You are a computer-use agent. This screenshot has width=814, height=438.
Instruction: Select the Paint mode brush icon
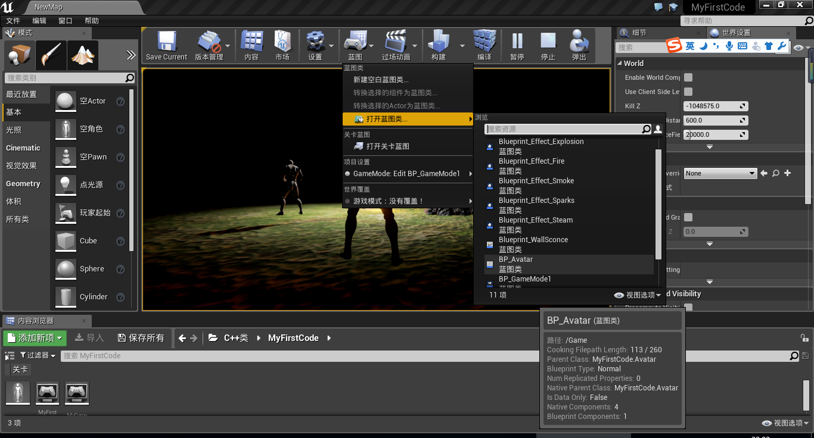(x=51, y=55)
